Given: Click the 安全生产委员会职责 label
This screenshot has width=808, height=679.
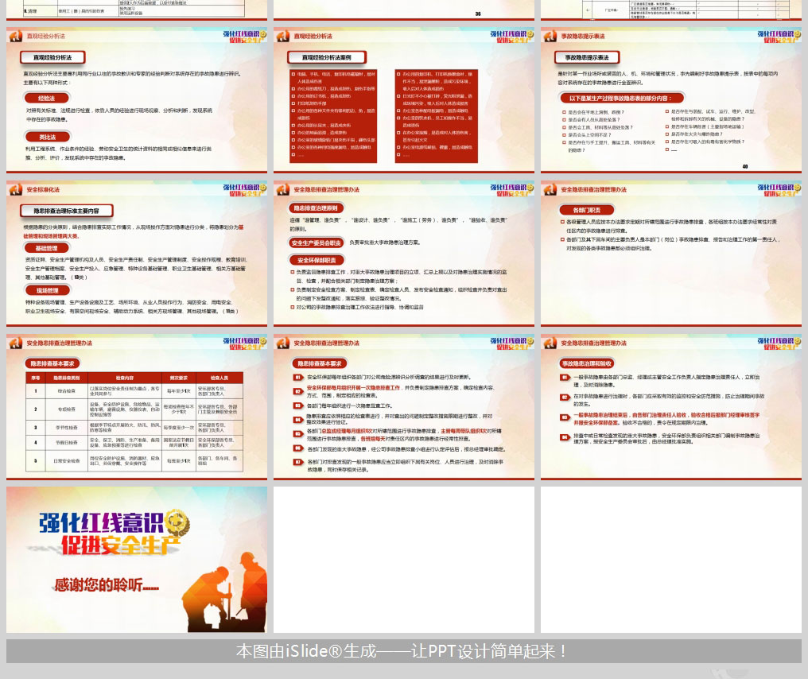Looking at the screenshot, I should [x=317, y=242].
